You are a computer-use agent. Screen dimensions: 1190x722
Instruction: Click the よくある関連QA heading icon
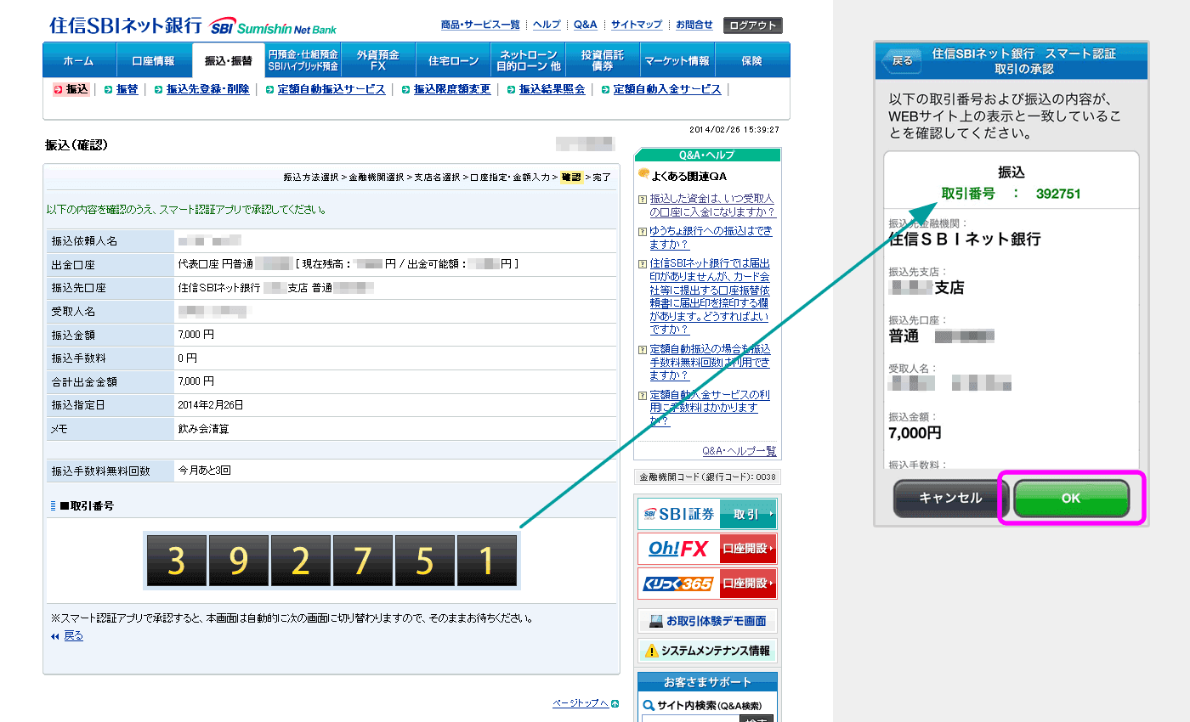[643, 175]
